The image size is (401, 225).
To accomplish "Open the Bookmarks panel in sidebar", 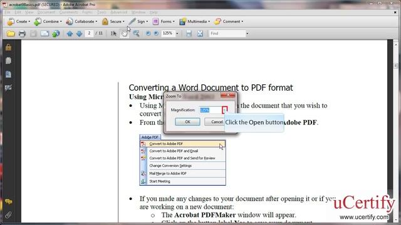I will click(x=8, y=74).
